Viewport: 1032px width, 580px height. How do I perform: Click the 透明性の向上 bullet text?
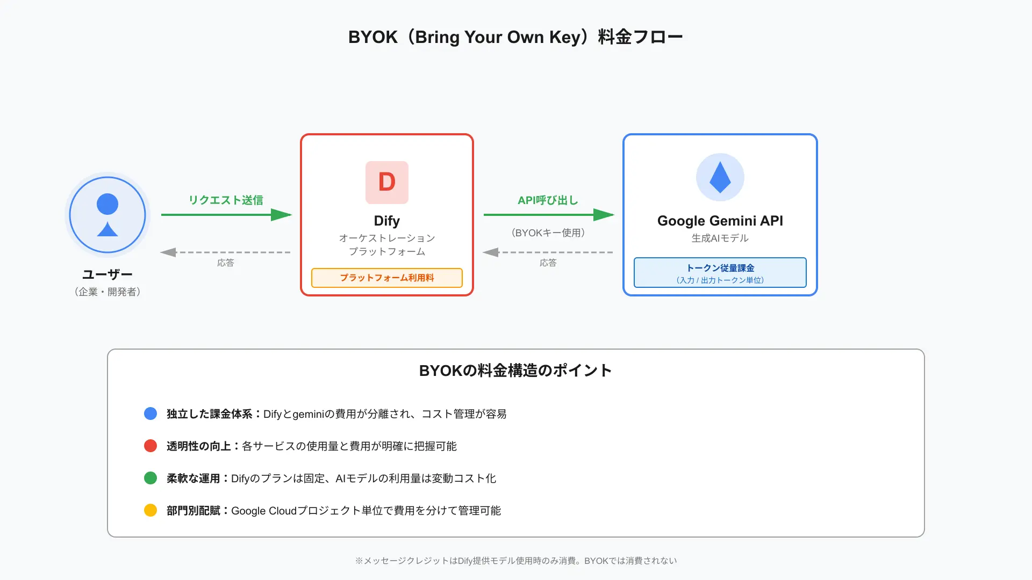coord(312,446)
